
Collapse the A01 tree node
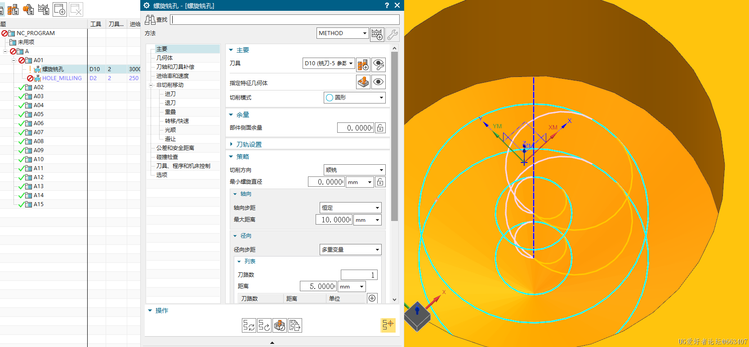pos(13,60)
